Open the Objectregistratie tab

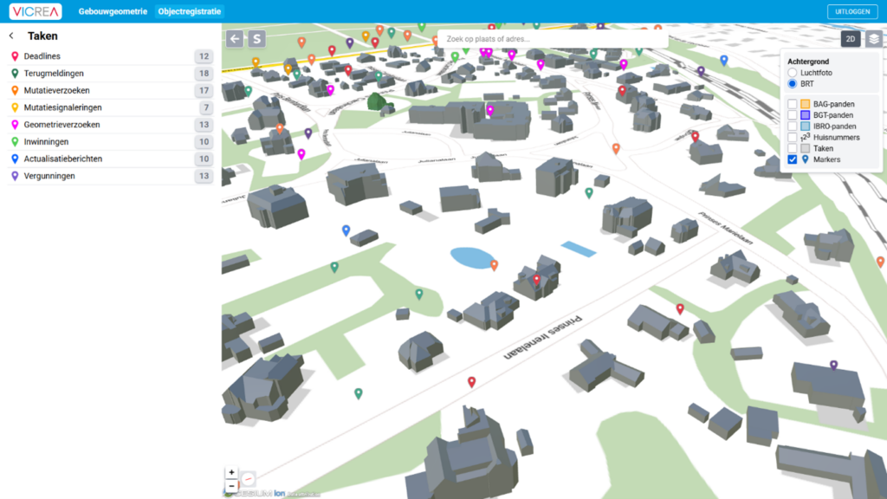tap(190, 12)
